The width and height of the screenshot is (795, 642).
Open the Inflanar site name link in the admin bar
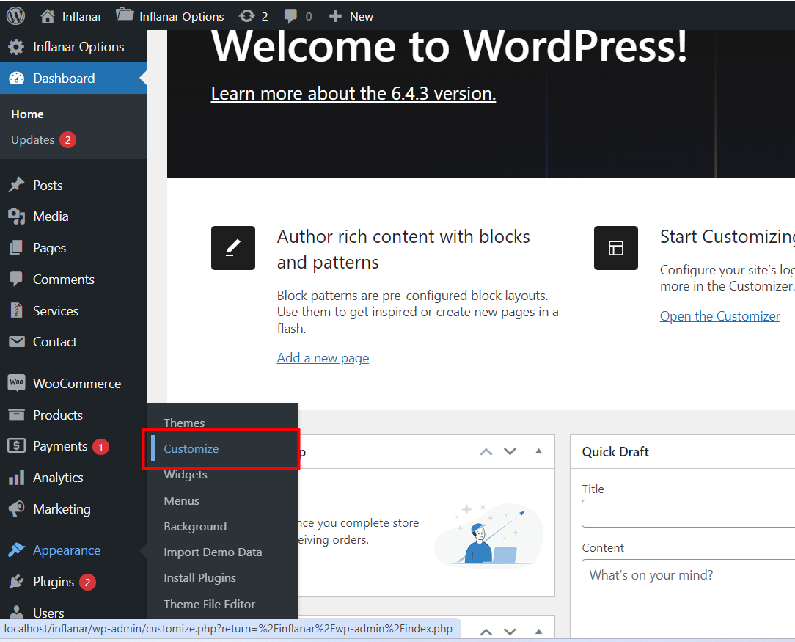click(x=82, y=17)
